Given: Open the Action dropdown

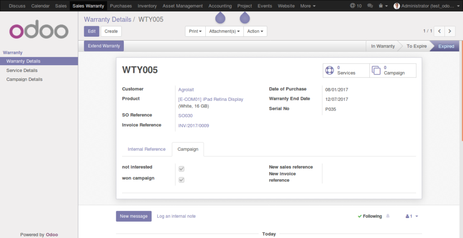Looking at the screenshot, I should click(255, 31).
